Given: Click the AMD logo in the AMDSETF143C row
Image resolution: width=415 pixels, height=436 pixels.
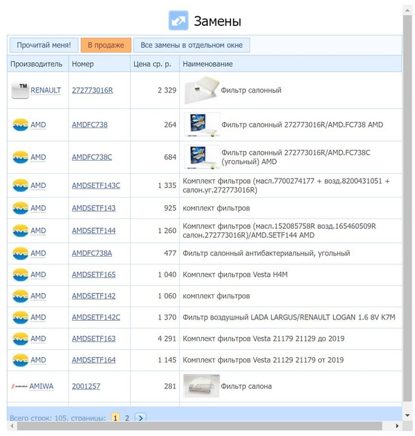Looking at the screenshot, I should 20,185.
